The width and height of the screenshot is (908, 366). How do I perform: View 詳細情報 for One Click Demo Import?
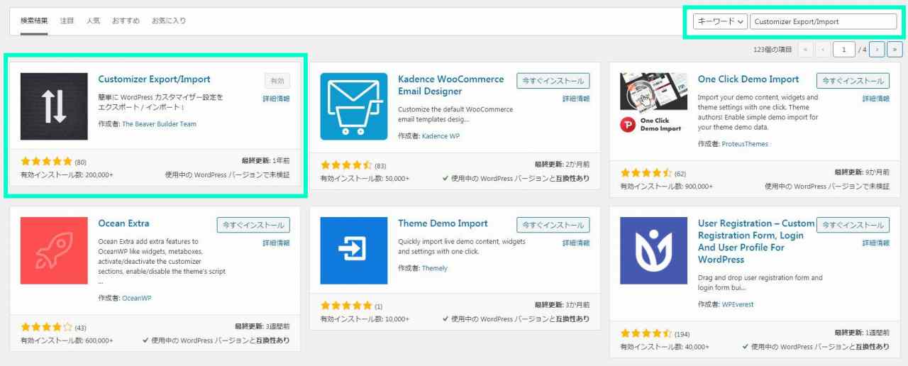tap(876, 99)
